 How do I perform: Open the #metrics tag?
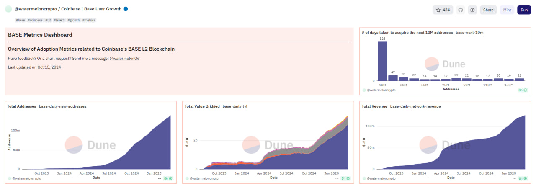(89, 20)
